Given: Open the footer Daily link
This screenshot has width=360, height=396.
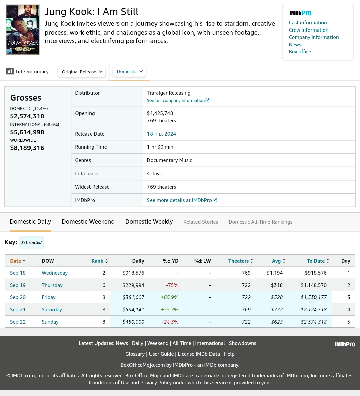Looking at the screenshot, I should tap(138, 343).
